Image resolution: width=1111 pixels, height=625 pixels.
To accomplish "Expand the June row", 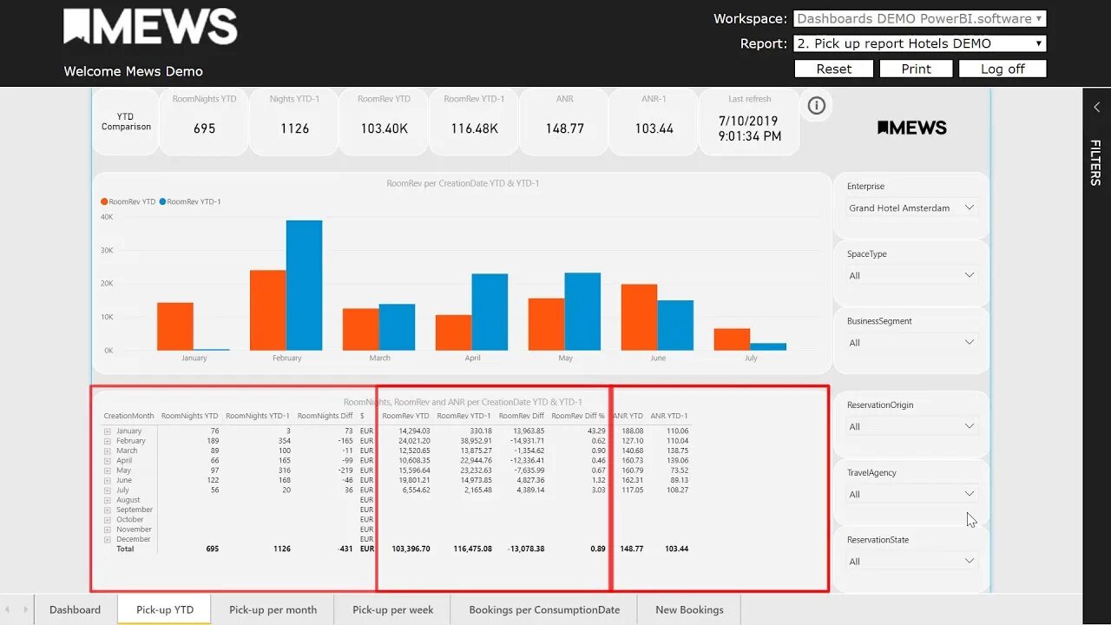I will coord(108,480).
